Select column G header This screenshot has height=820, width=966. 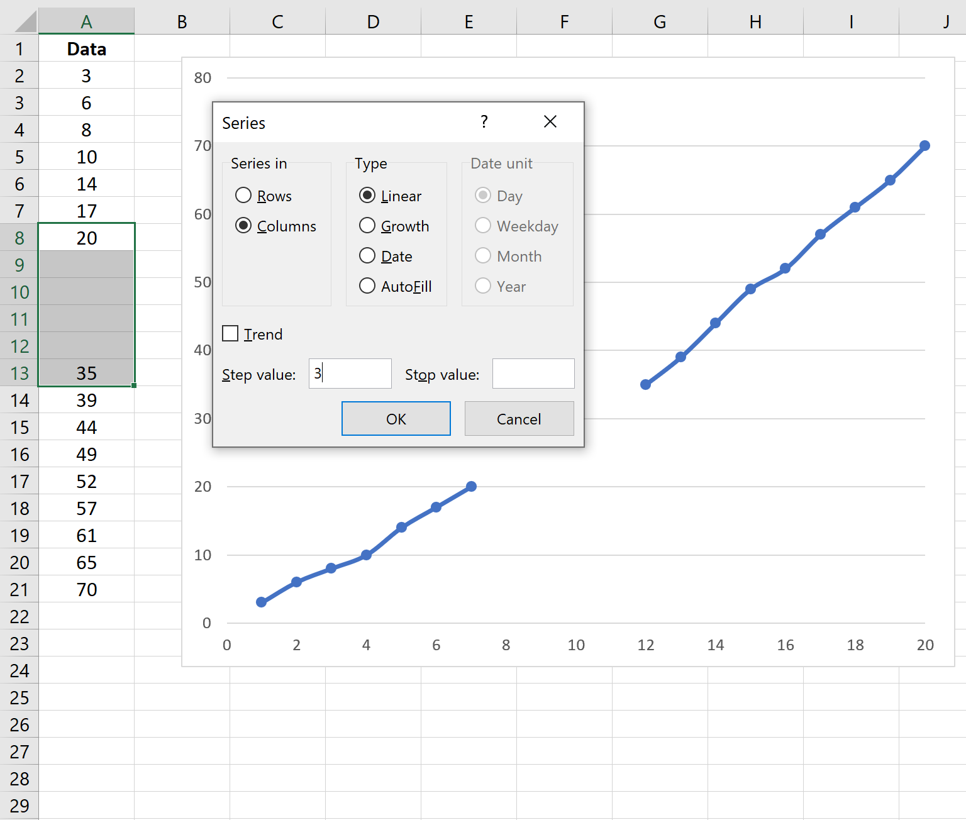point(660,22)
